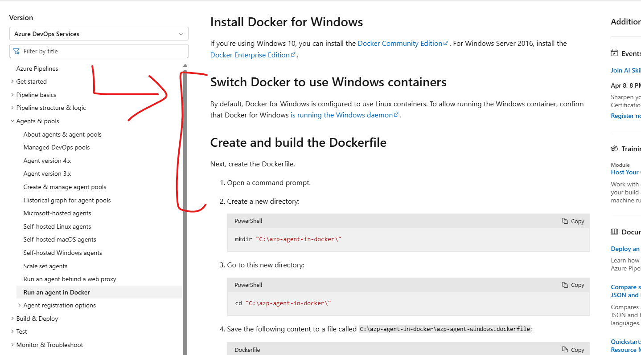Open Agent version 3.x page

point(47,173)
